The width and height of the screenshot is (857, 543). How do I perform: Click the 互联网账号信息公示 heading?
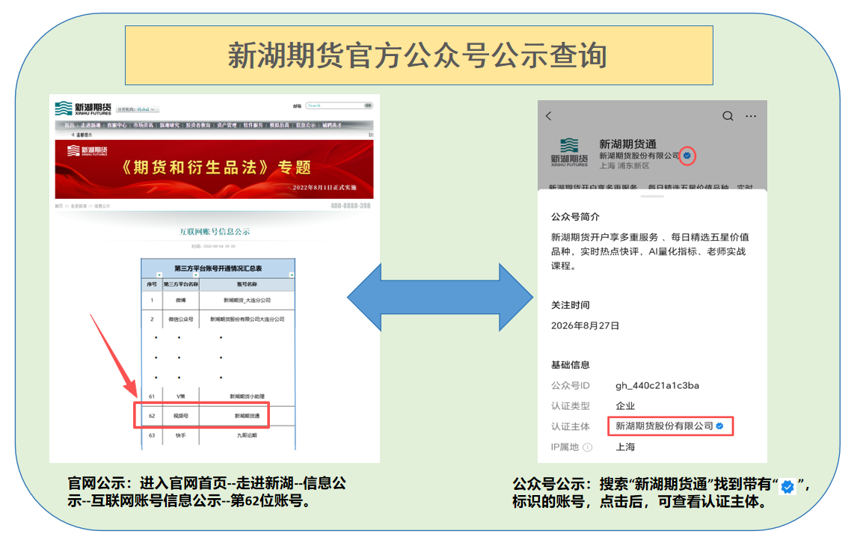[x=215, y=232]
